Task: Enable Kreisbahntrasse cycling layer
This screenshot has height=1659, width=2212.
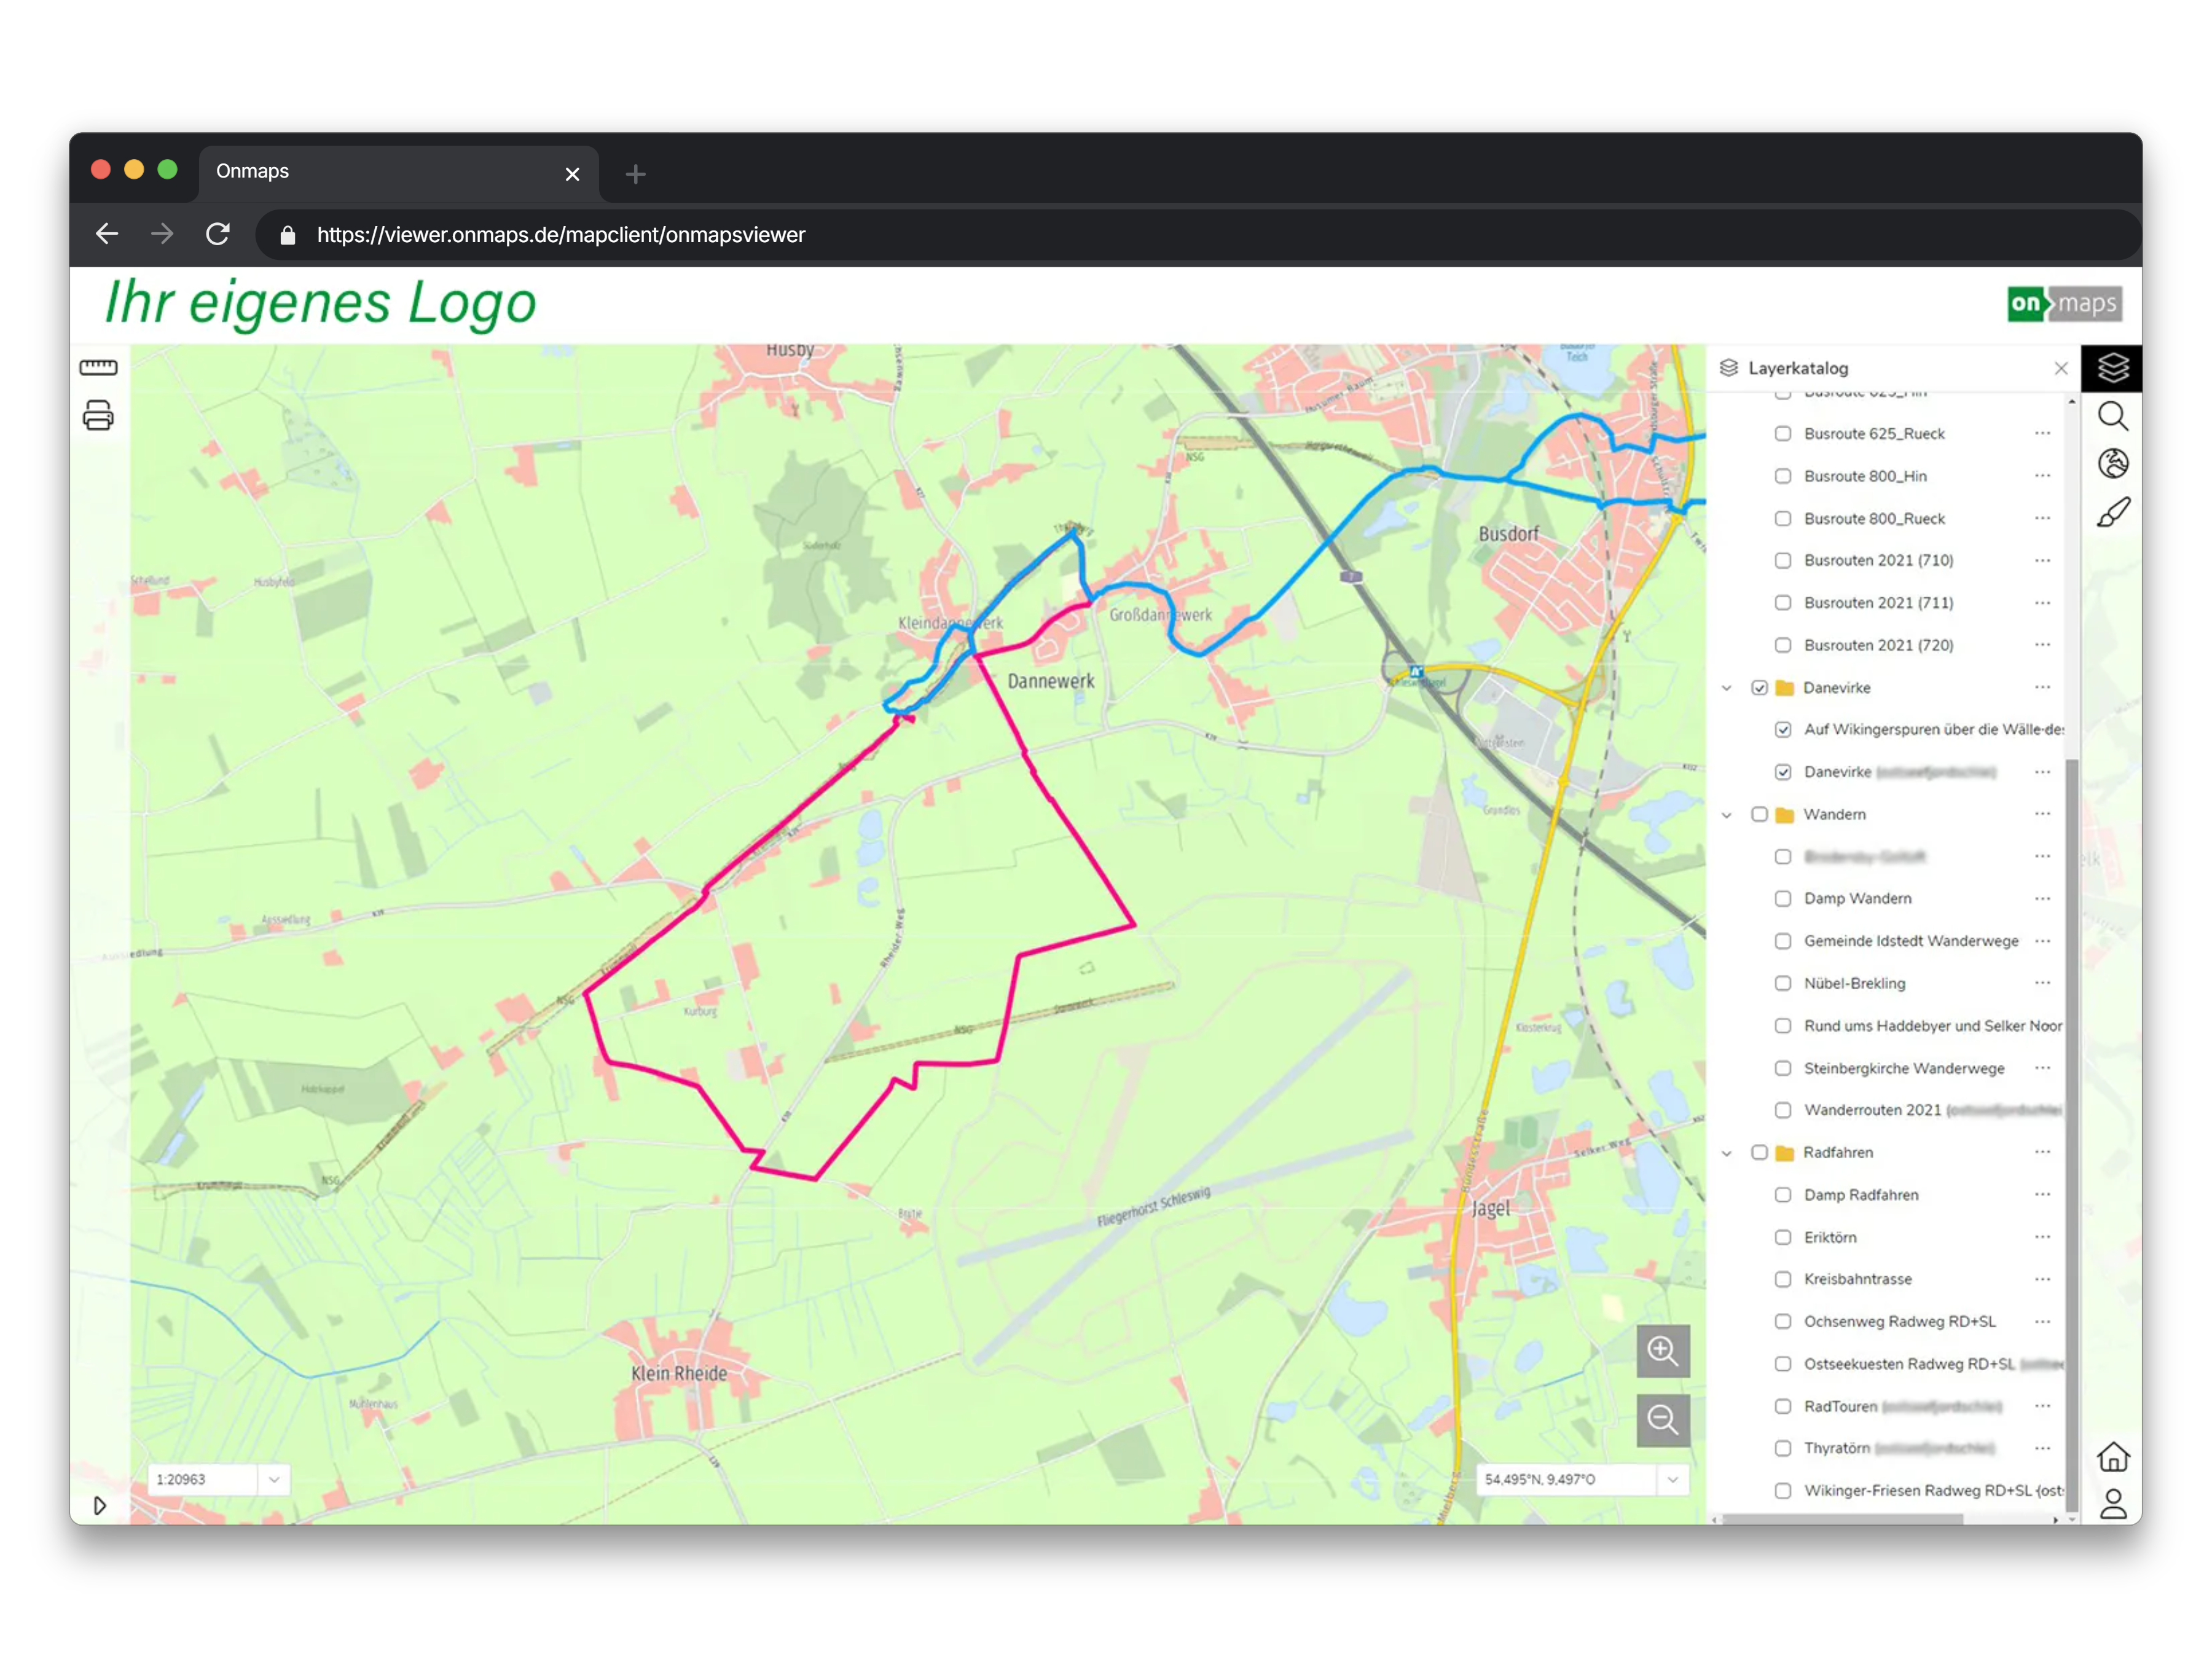Action: tap(1782, 1279)
